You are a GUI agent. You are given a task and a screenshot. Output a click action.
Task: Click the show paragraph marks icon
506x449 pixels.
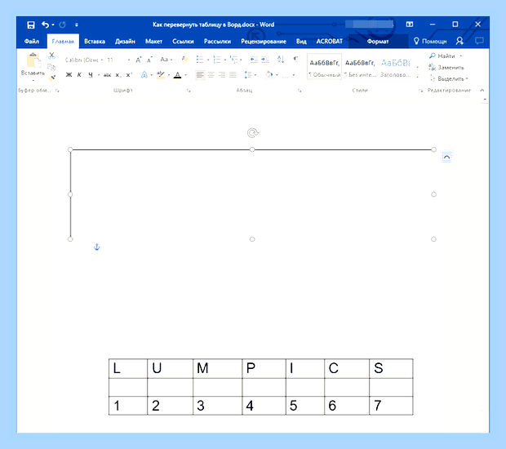(295, 59)
